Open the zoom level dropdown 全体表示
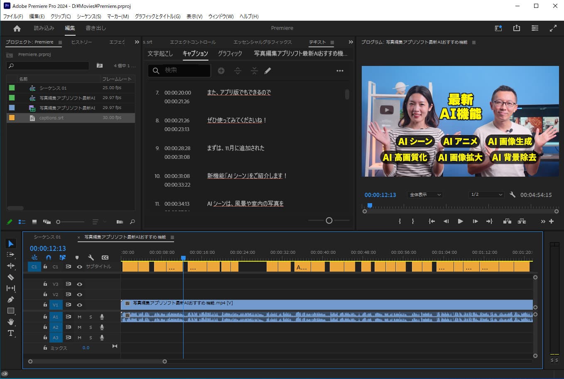Image resolution: width=564 pixels, height=379 pixels. click(424, 194)
